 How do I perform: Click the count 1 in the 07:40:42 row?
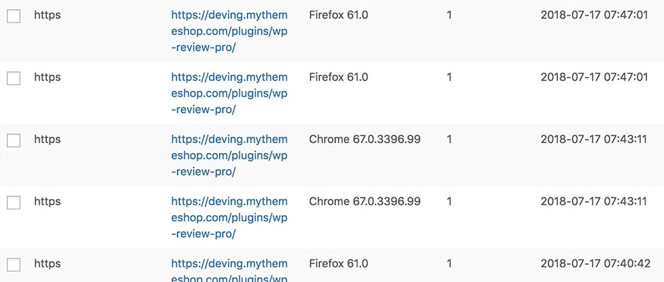pyautogui.click(x=449, y=264)
